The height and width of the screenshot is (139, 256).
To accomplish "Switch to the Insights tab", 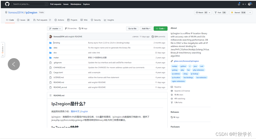I will (109, 20).
